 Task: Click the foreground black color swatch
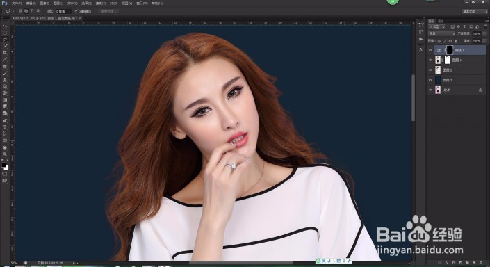click(3, 165)
